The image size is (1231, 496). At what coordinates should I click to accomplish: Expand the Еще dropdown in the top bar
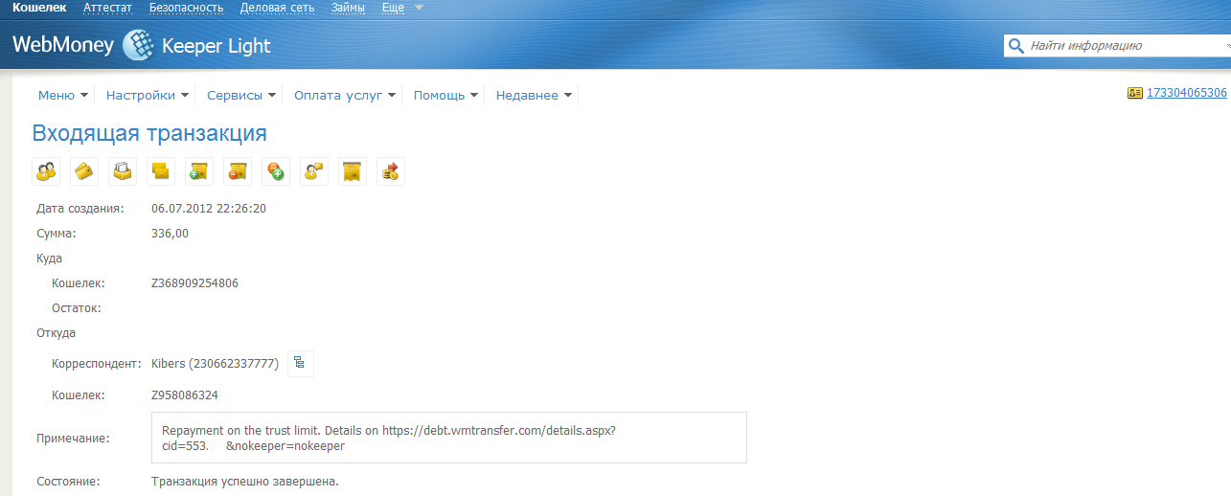point(402,8)
